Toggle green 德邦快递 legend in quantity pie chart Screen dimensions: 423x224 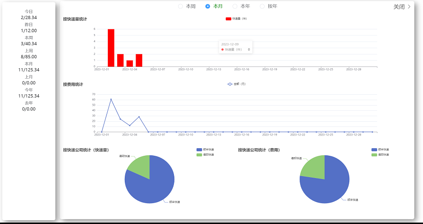pyautogui.click(x=199, y=154)
